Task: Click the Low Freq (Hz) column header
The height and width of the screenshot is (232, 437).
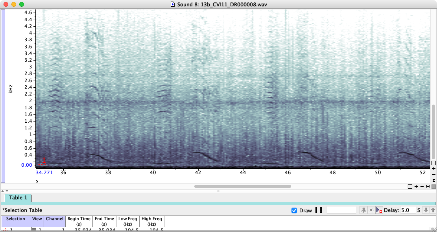Action: [x=127, y=221]
